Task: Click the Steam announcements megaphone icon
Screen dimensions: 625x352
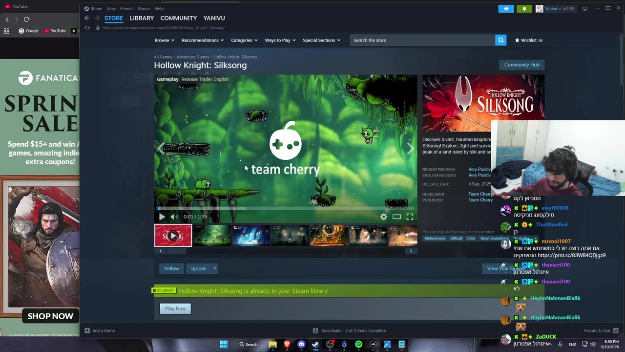Action: [506, 8]
